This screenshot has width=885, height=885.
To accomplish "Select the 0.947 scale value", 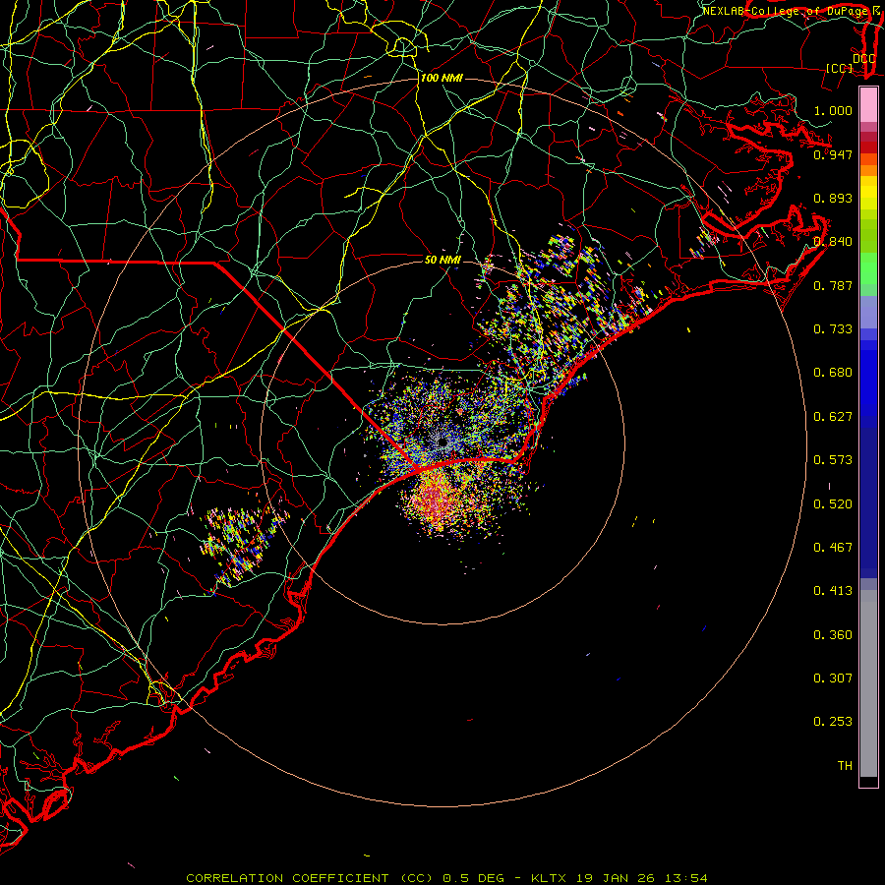I will tap(833, 154).
